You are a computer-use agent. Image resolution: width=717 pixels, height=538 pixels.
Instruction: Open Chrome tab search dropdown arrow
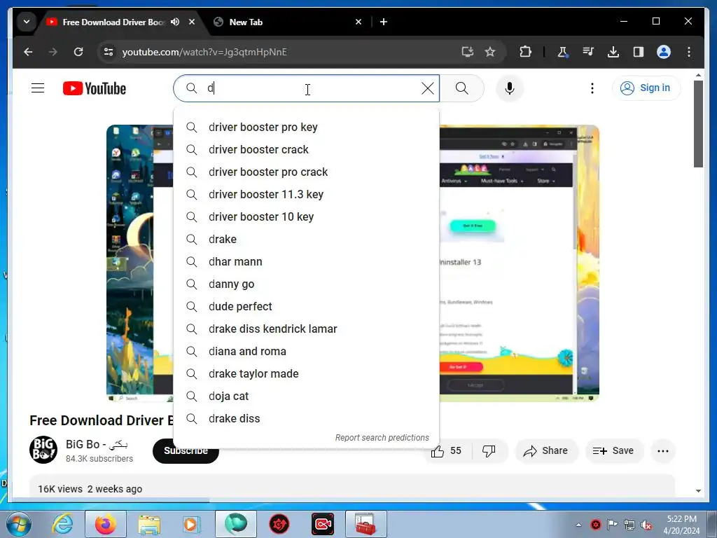(27, 22)
